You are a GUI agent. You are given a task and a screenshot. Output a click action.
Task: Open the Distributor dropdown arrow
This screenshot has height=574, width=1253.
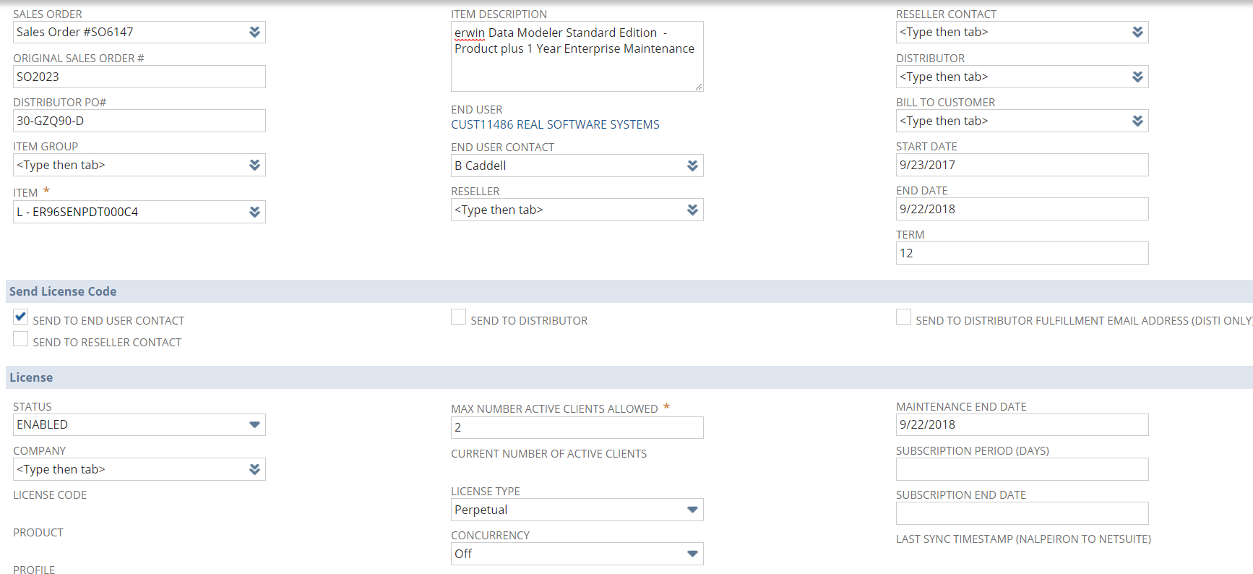pos(1137,77)
